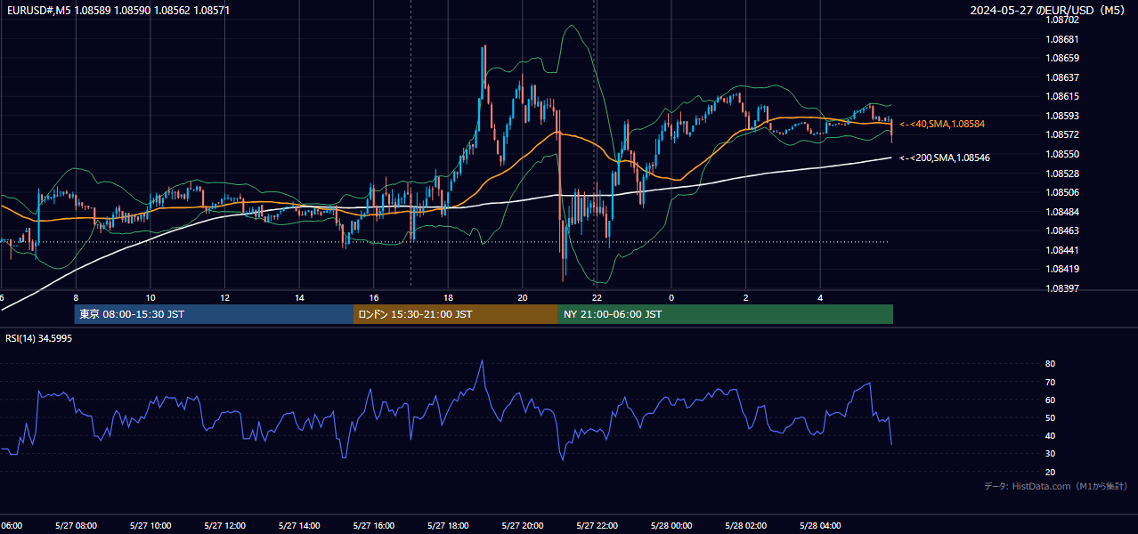This screenshot has height=534, width=1138.
Task: Click the 5/28 00:00 bottom time label
Action: click(671, 526)
